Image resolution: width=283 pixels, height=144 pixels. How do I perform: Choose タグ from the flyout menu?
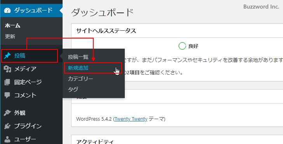[73, 90]
